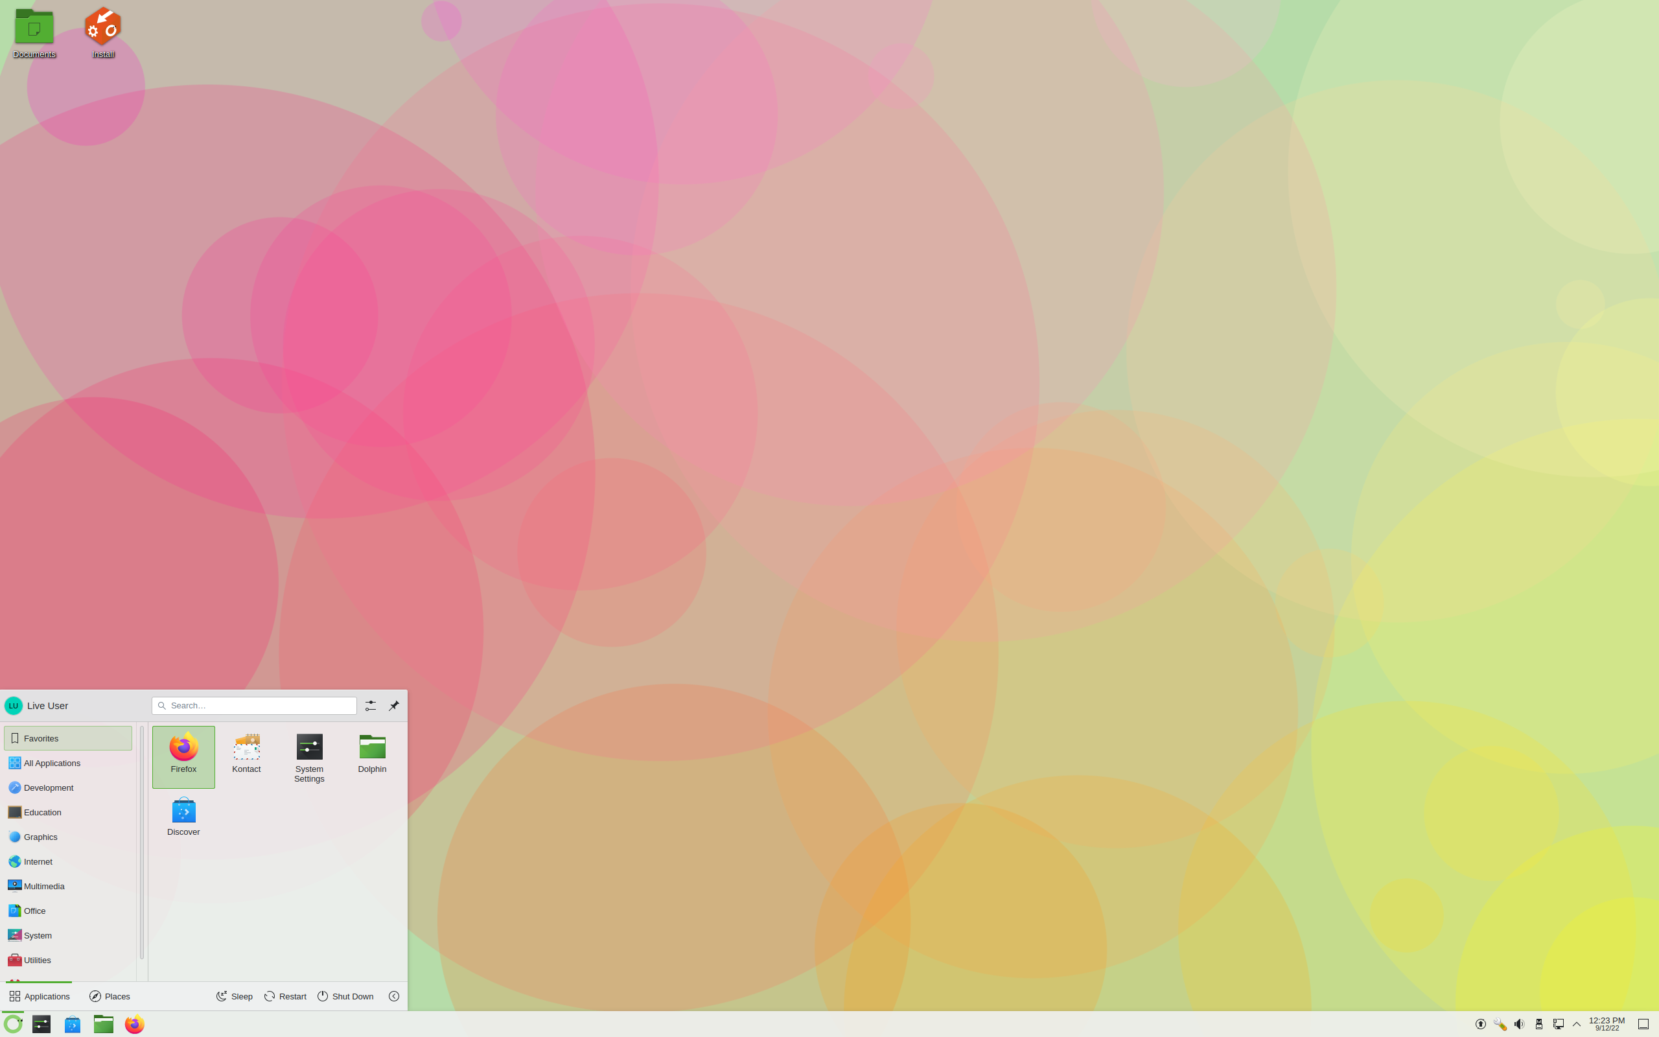Open Discover from the taskbar
Screen dimensions: 1659x1037
[x=72, y=1025]
